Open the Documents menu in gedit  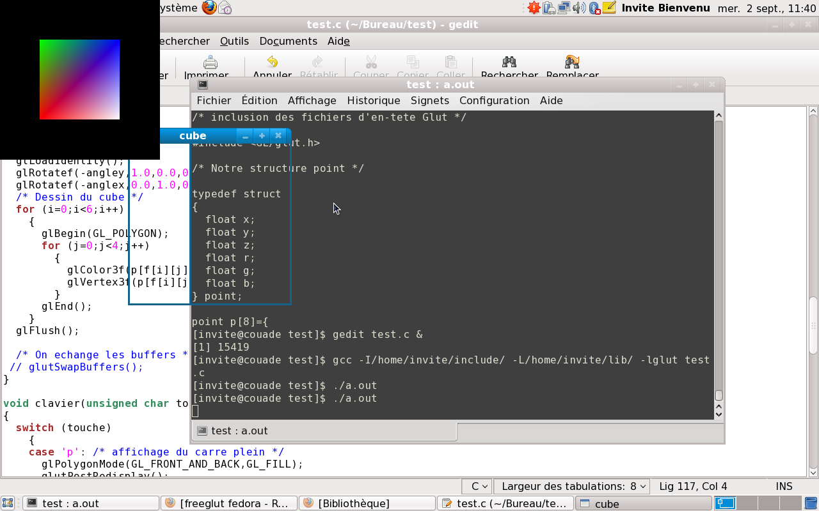coord(288,41)
